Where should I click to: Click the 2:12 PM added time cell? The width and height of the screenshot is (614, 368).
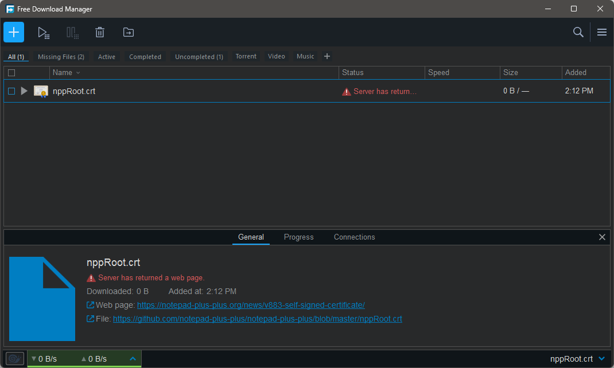coord(579,91)
